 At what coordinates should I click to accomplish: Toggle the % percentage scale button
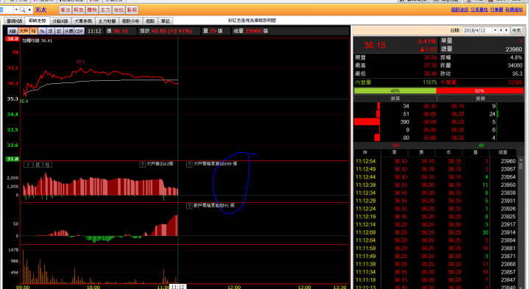tap(42, 31)
